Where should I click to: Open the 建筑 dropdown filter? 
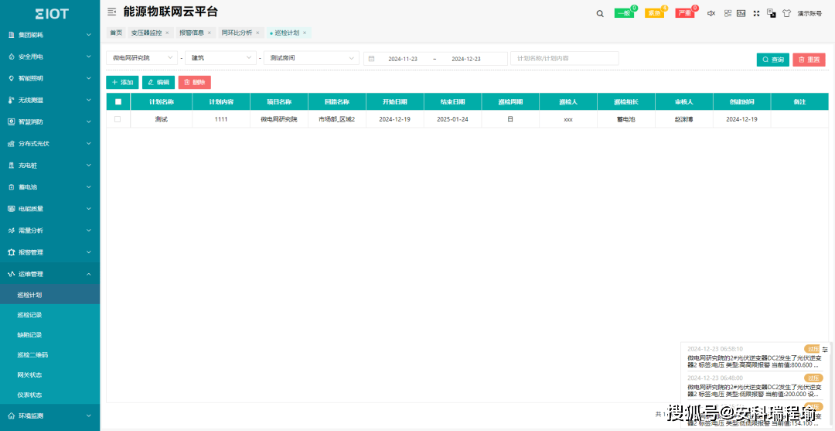click(221, 58)
